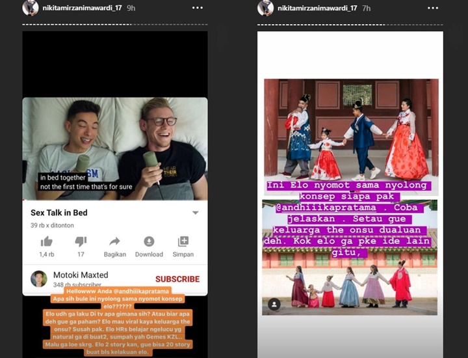Click the 'Hellowww Anda' orange text line
Image resolution: width=468 pixels, height=358 pixels.
118,291
